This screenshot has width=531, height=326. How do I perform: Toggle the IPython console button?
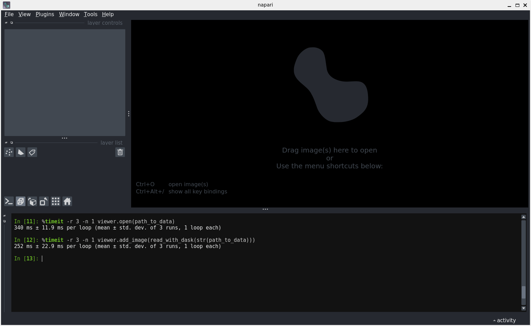click(9, 201)
